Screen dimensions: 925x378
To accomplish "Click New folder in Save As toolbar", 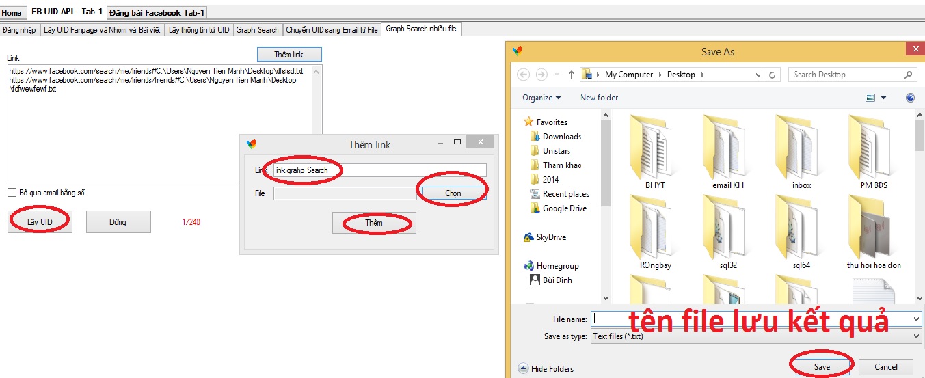I will point(599,98).
